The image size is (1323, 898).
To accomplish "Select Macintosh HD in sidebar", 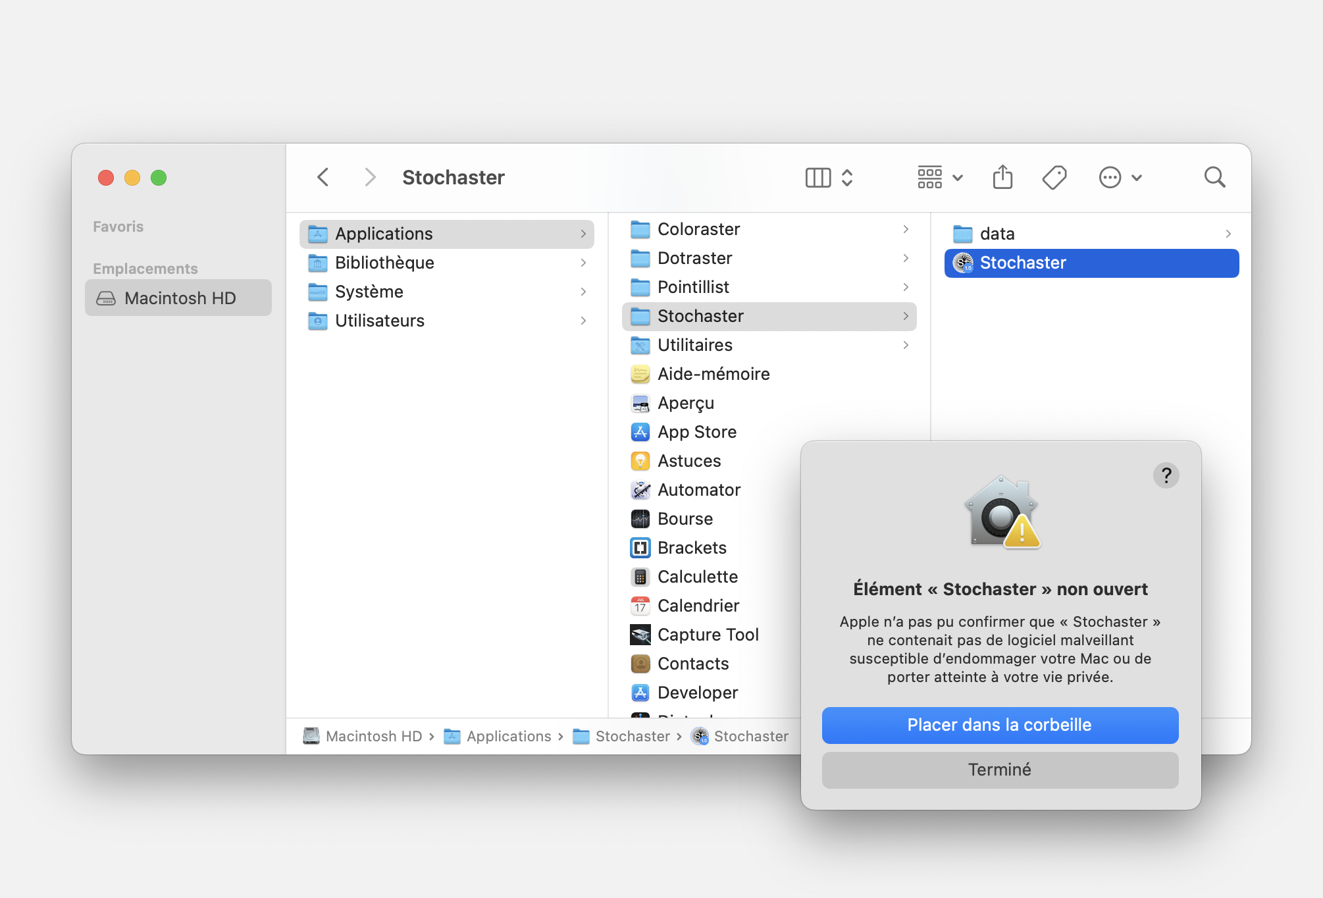I will (179, 298).
